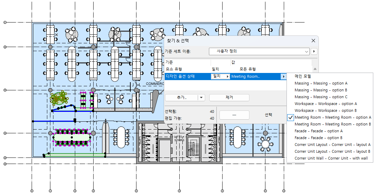This screenshot has width=376, height=195.
Task: Click the LIFTS STAIRS label on plan
Action: (179, 138)
